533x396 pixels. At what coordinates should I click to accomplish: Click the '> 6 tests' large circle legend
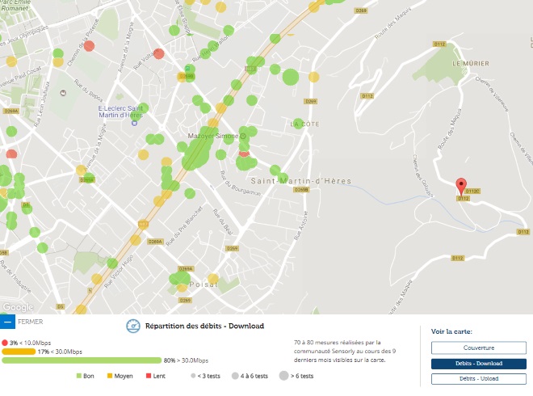click(283, 376)
